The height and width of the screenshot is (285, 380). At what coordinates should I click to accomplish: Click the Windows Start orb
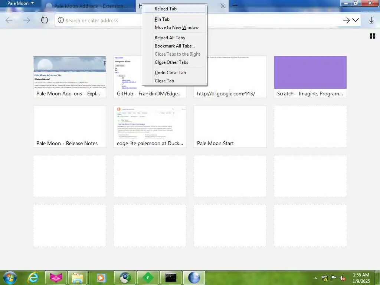pos(10,278)
